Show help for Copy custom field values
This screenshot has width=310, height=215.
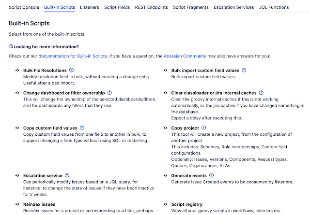[x=82, y=128]
